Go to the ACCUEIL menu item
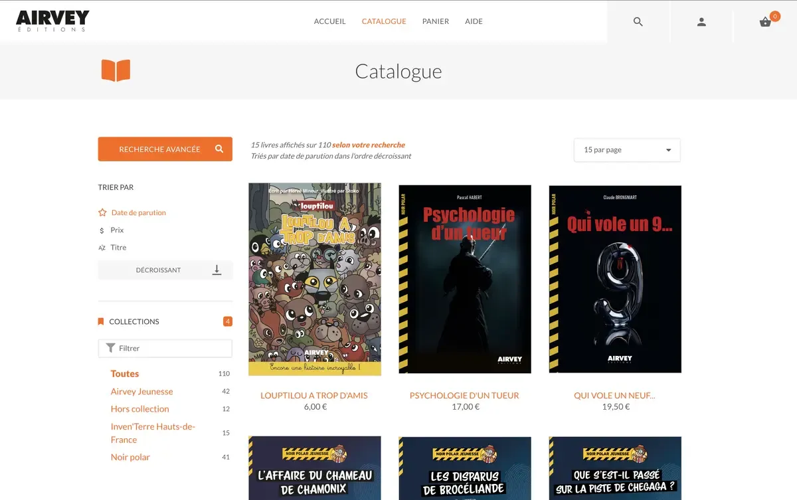This screenshot has height=500, width=797. tap(329, 21)
